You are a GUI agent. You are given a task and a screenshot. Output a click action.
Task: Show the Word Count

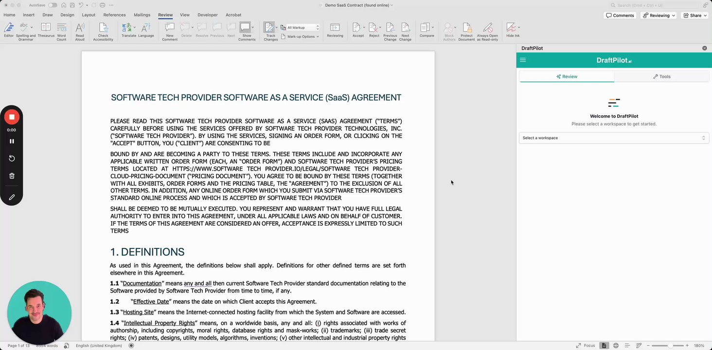[61, 32]
